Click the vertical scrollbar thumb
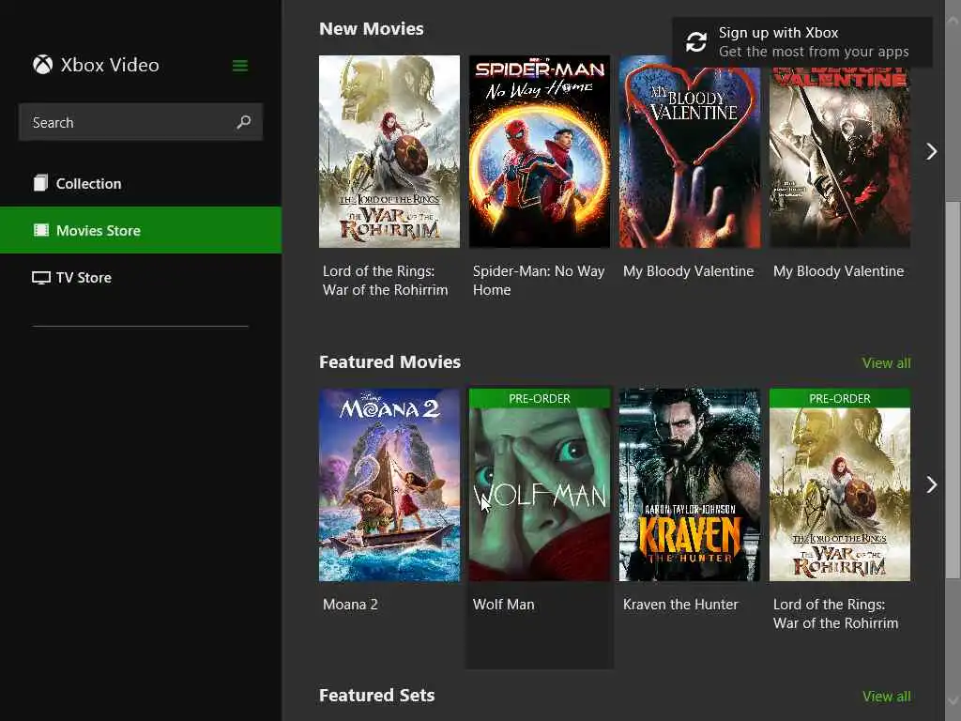 [953, 390]
